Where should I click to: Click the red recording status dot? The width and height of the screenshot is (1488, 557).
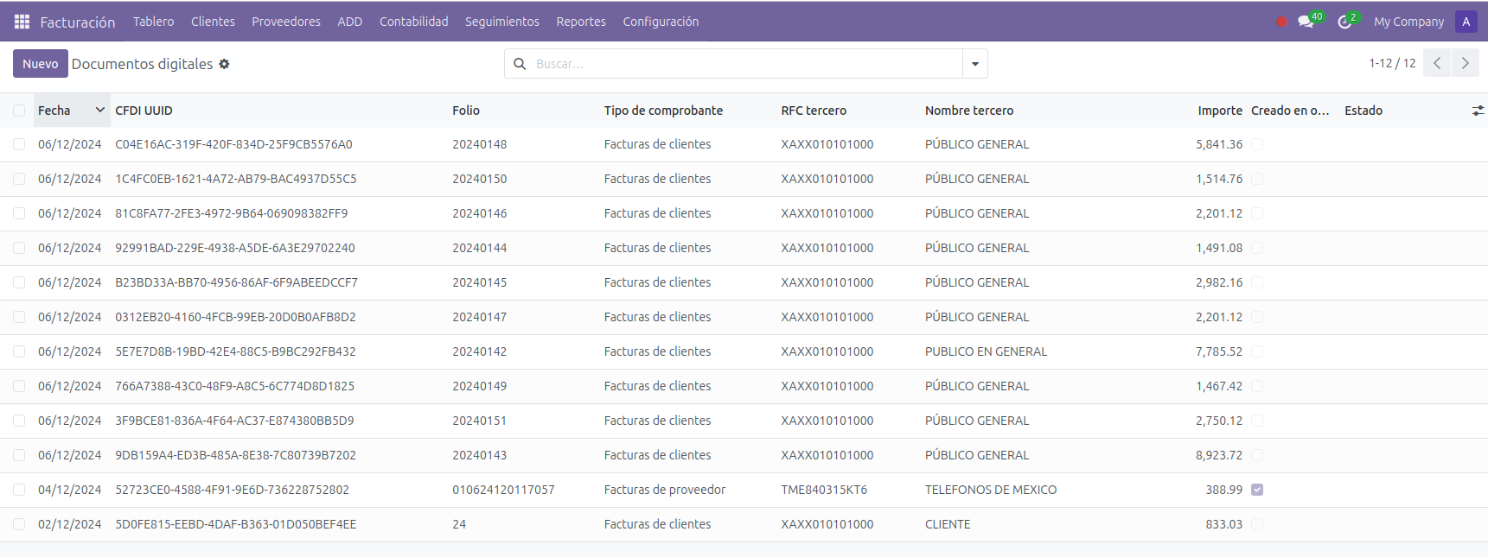point(1281,22)
